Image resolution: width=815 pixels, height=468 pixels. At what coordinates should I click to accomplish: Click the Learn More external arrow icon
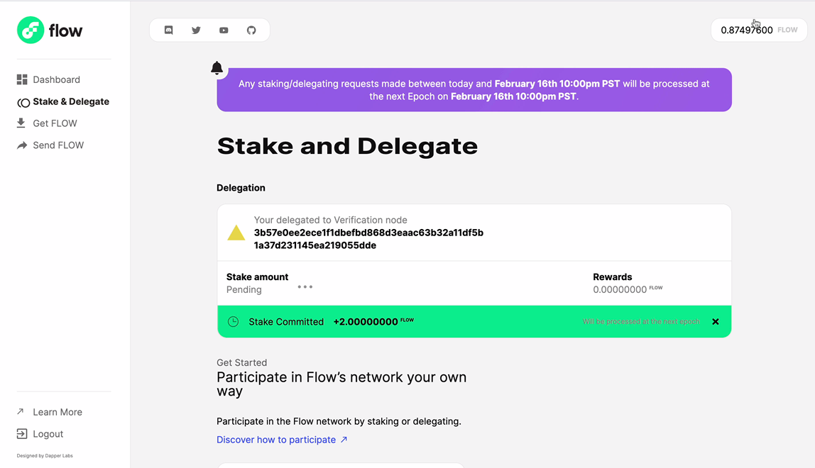[x=21, y=411]
